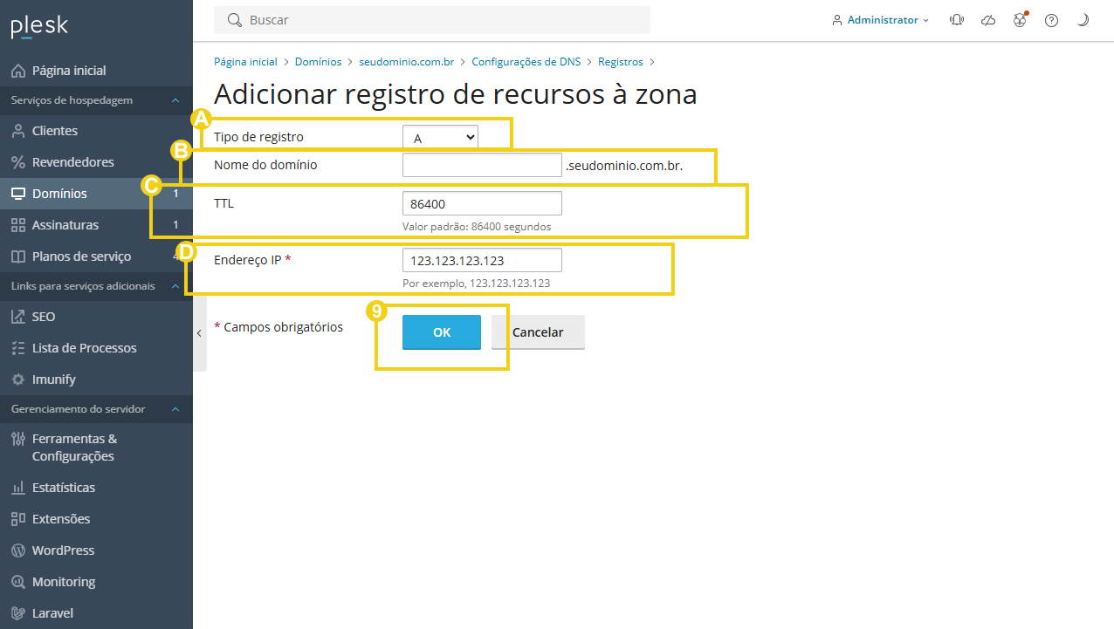Image resolution: width=1114 pixels, height=629 pixels.
Task: Click the Buscar search field
Action: click(x=431, y=19)
